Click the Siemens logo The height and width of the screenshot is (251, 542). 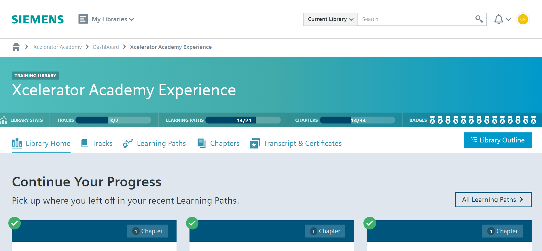coord(37,19)
